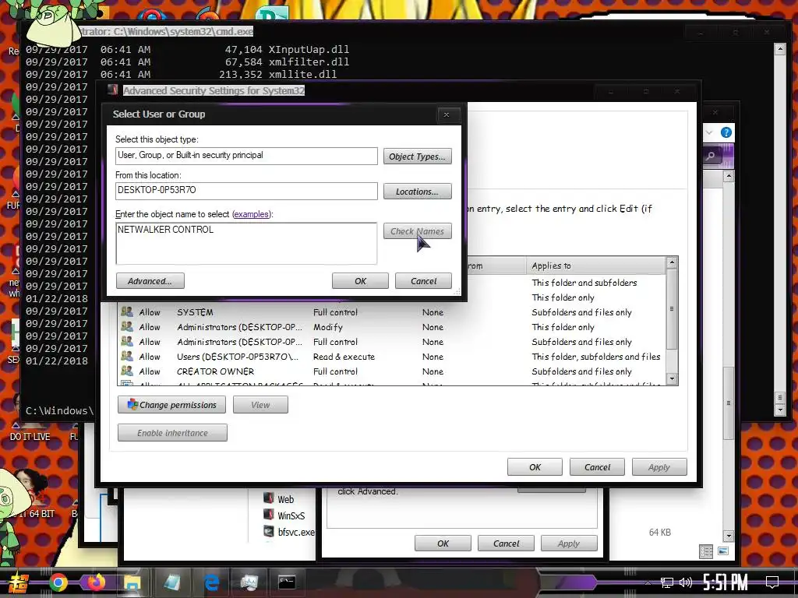The height and width of the screenshot is (598, 798).
Task: Open the volume tray icon
Action: tap(686, 582)
